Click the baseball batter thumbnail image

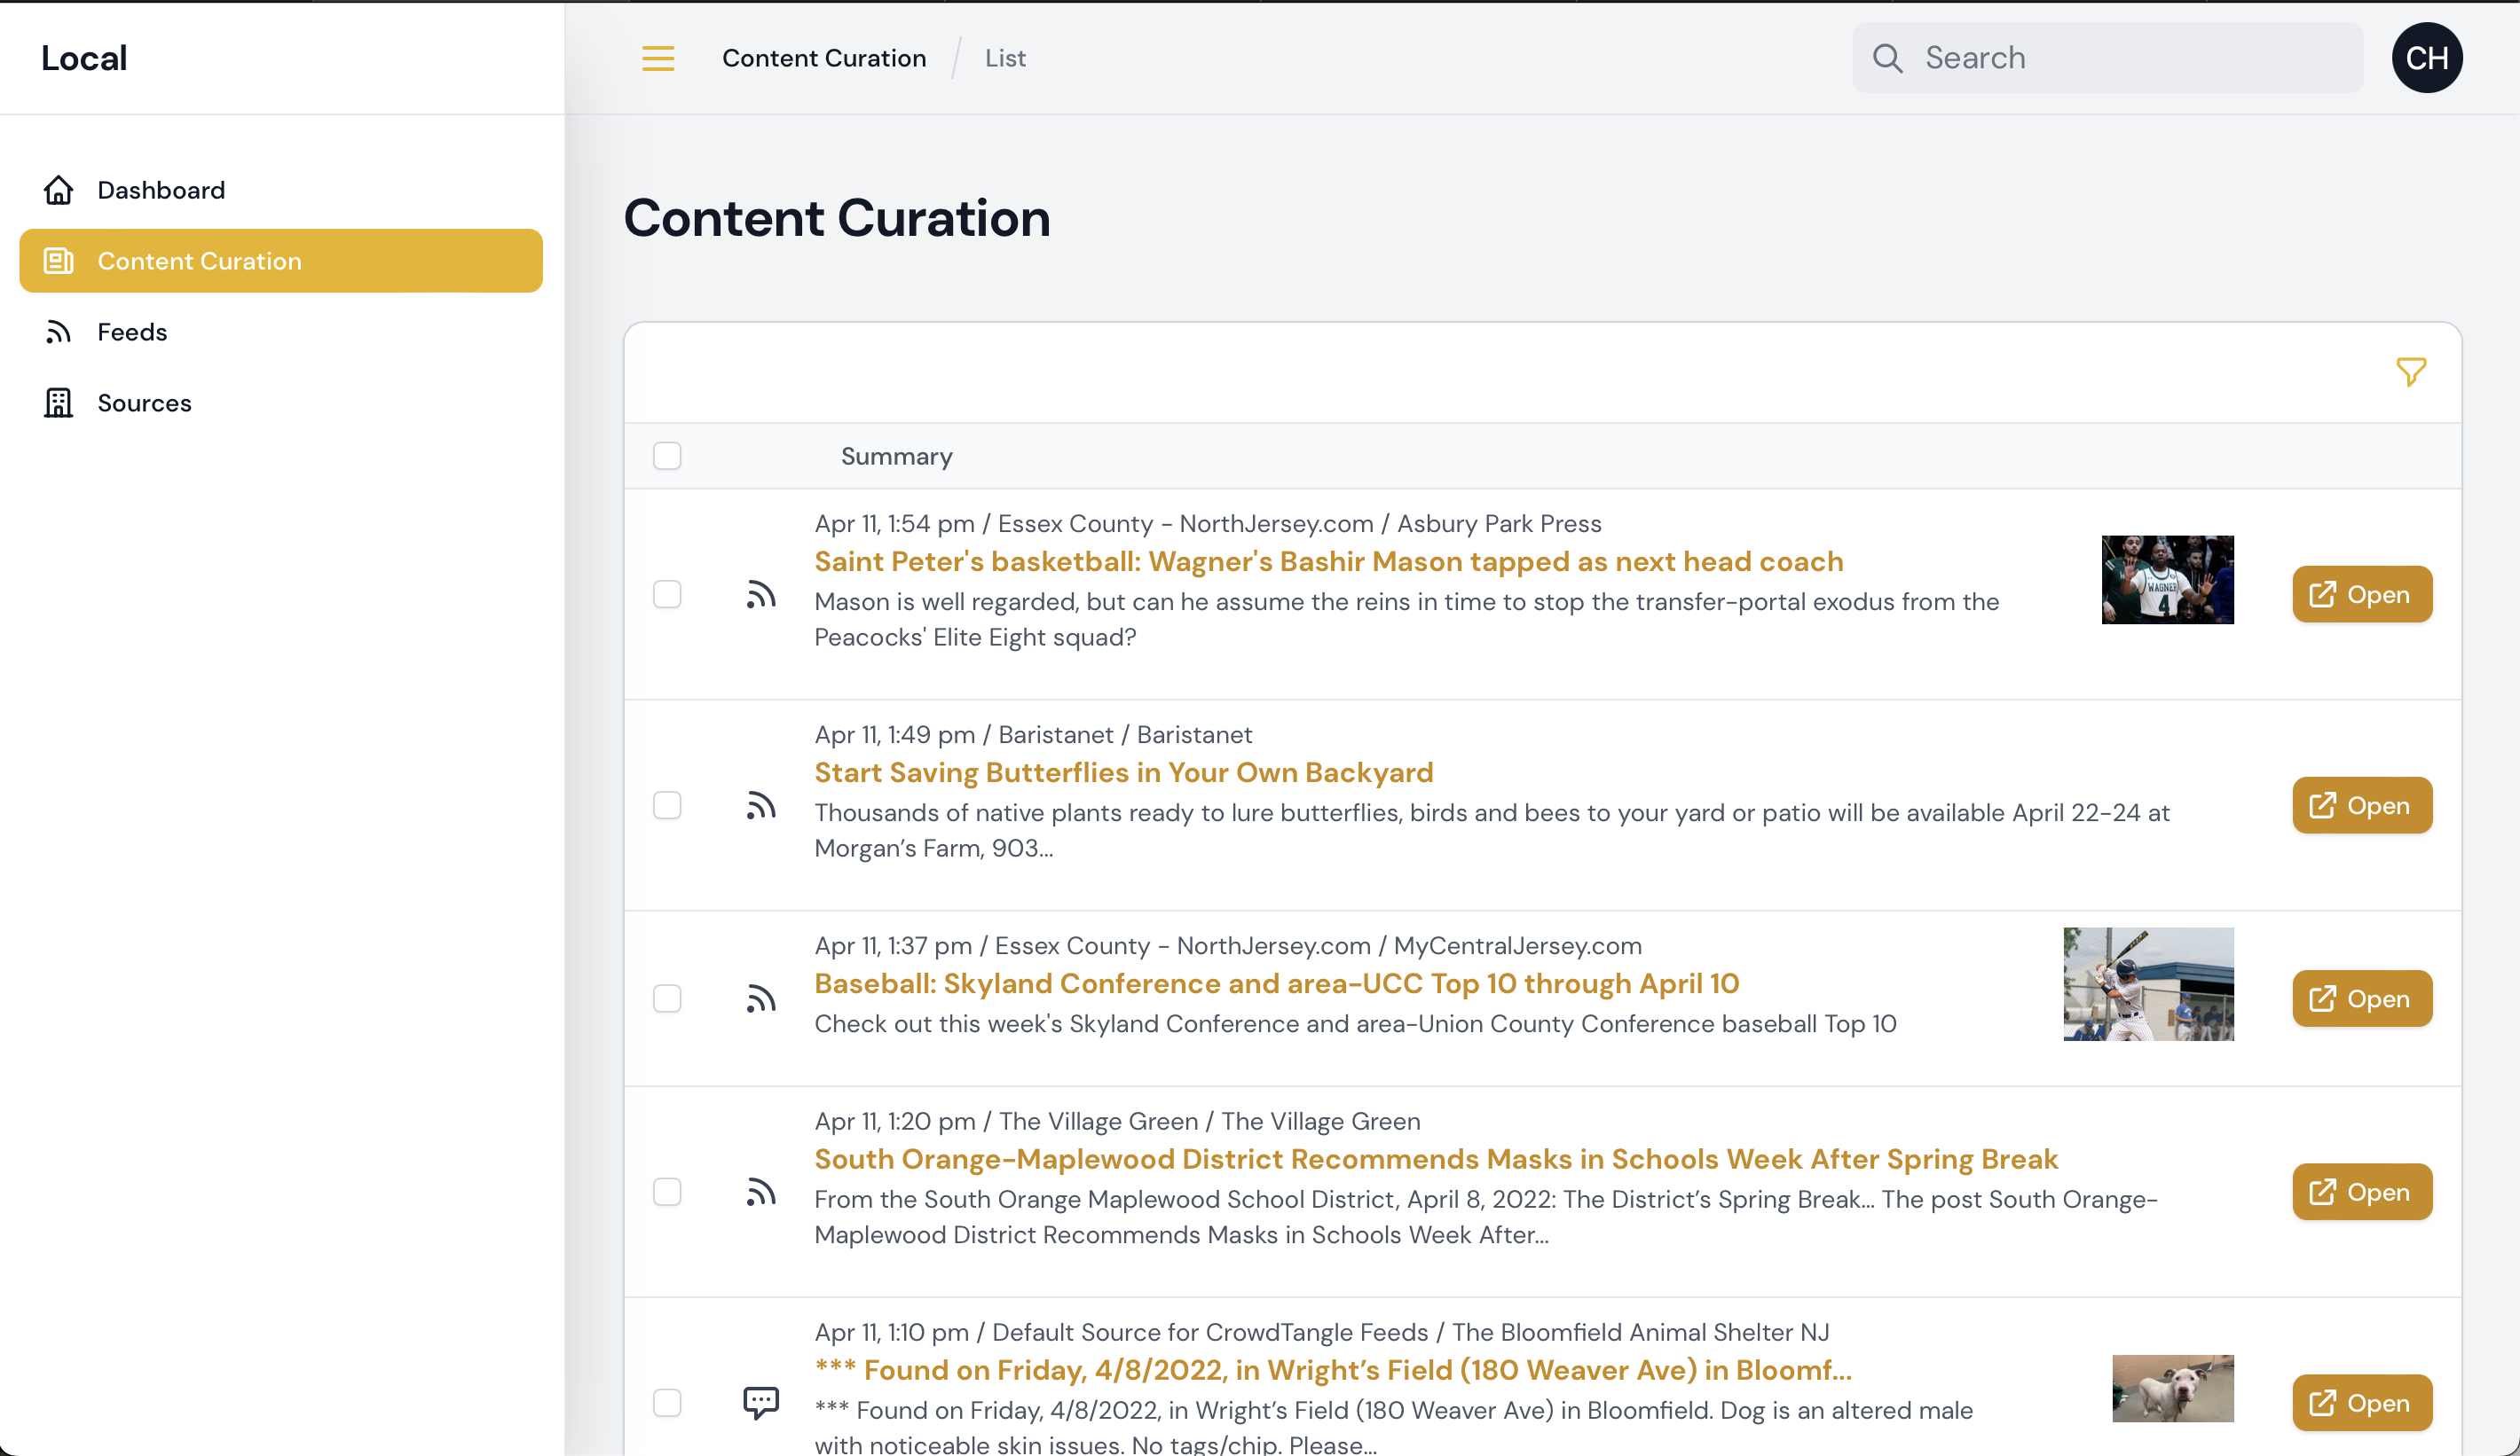tap(2148, 984)
